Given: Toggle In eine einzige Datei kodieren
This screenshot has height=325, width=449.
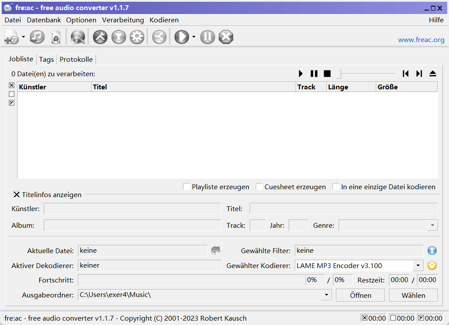Looking at the screenshot, I should pos(336,187).
